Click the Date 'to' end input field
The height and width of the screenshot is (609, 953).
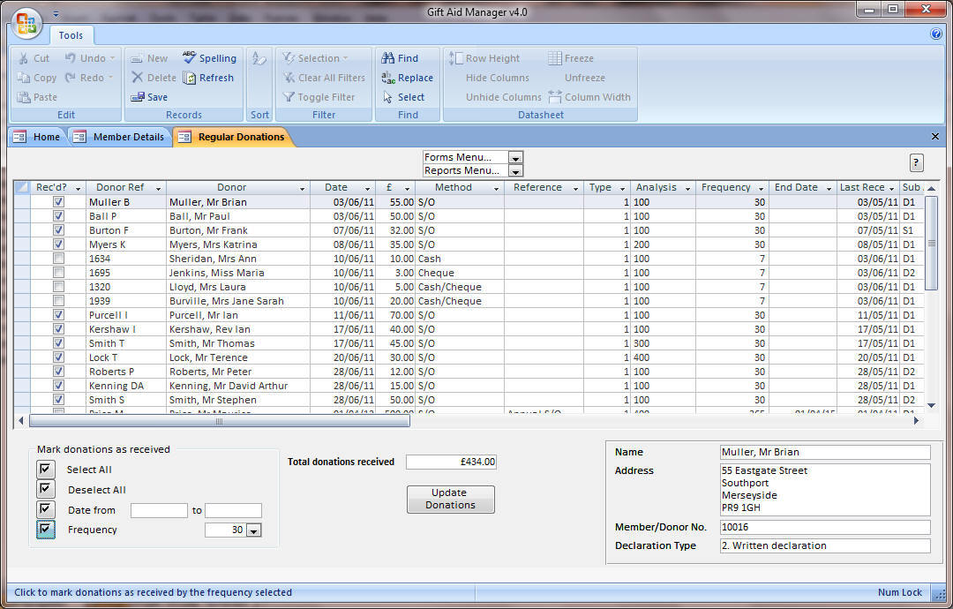click(x=233, y=510)
